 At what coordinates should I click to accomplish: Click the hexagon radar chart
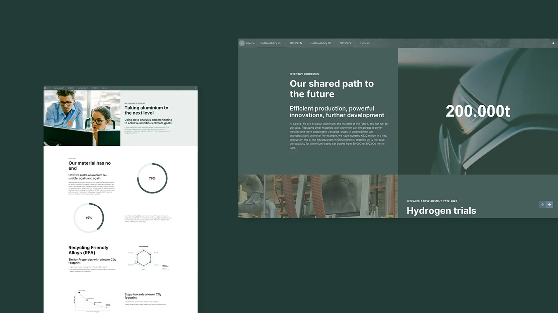point(144,258)
